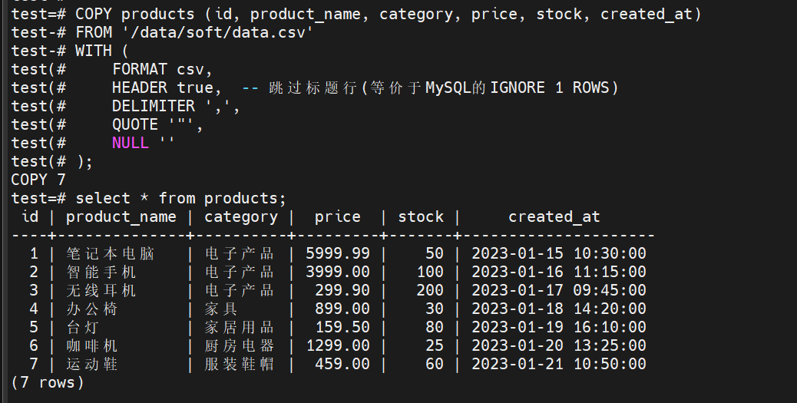
Task: Click the stock column header
Action: coord(420,216)
